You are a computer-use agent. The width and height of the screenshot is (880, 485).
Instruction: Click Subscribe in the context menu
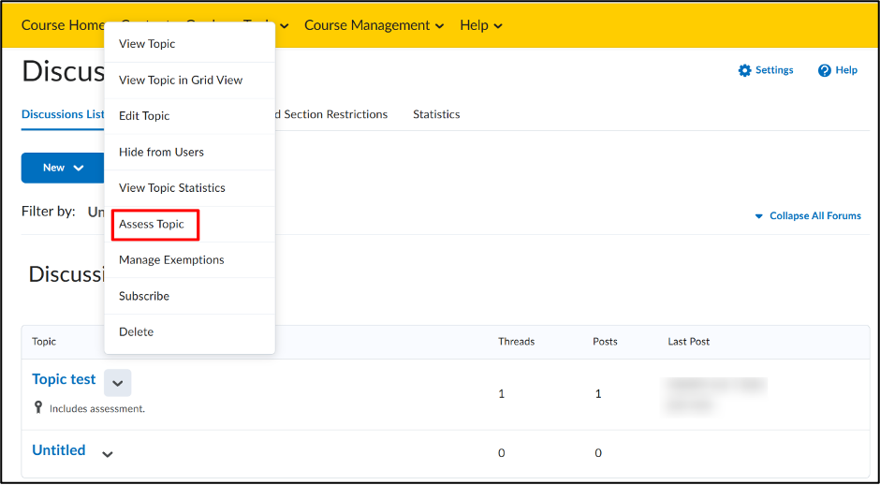(x=144, y=296)
